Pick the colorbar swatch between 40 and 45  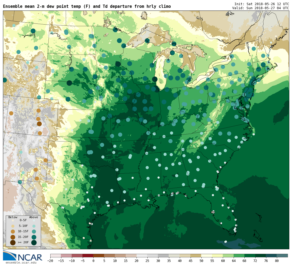tap(185, 255)
